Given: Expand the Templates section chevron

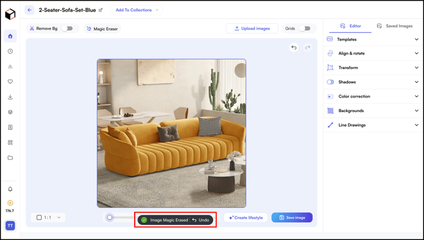Looking at the screenshot, I should coord(416,39).
